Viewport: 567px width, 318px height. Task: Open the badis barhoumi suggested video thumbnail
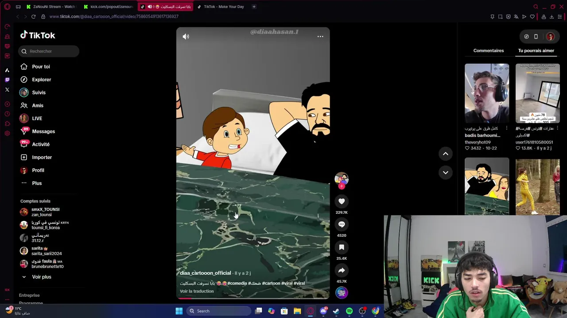point(487,93)
